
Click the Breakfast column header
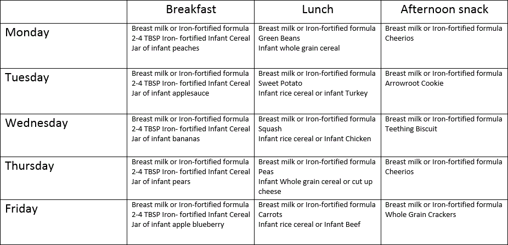pyautogui.click(x=191, y=9)
